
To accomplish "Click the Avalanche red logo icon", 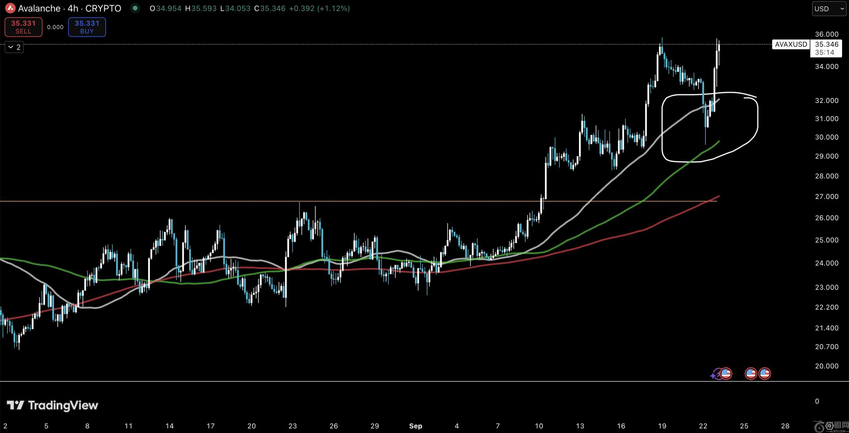I will (10, 8).
